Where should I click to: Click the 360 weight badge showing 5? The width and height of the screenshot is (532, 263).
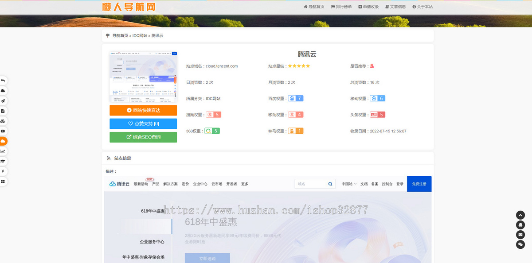coord(212,131)
